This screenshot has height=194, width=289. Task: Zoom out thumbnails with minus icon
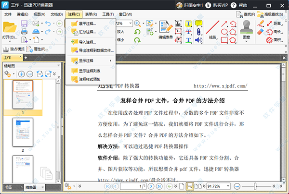click(x=29, y=74)
